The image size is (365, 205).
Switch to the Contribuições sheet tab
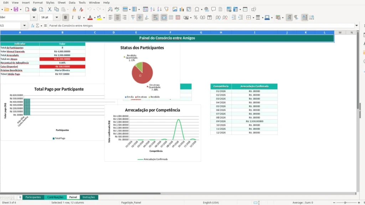[55, 197]
